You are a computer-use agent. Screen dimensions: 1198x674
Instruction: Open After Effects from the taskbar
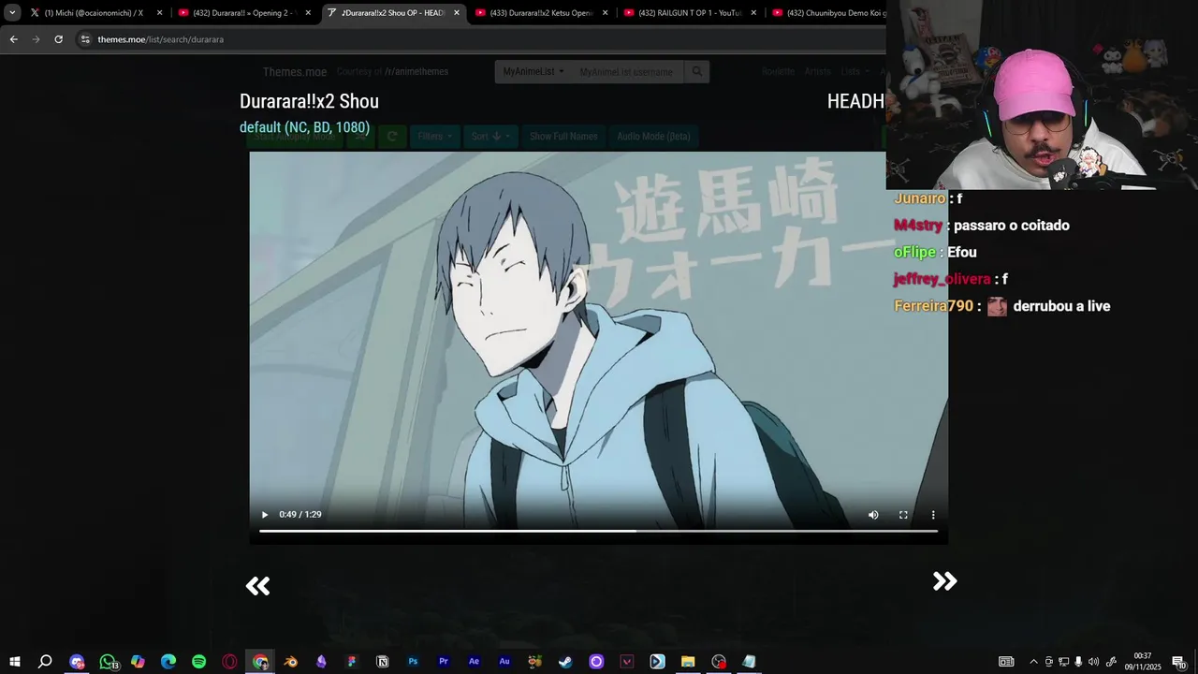coord(474,662)
